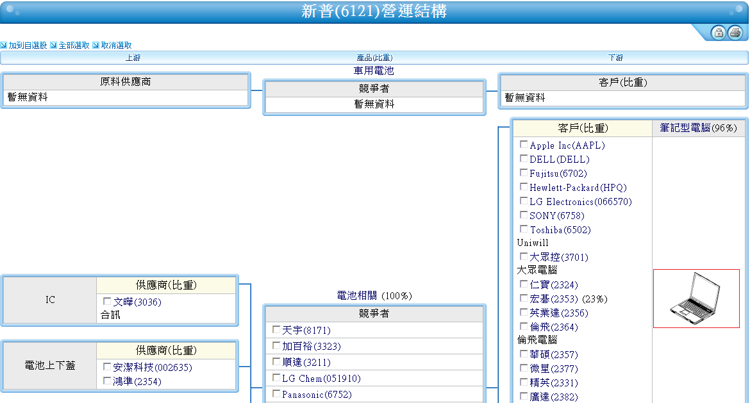Image resolution: width=750 pixels, height=403 pixels.
Task: Click the 上游 column header
Action: click(x=133, y=58)
